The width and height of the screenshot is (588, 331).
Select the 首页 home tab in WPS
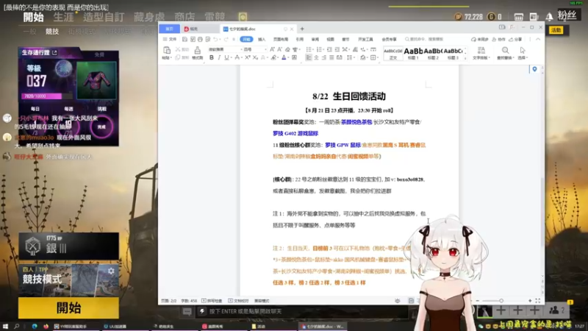[170, 29]
